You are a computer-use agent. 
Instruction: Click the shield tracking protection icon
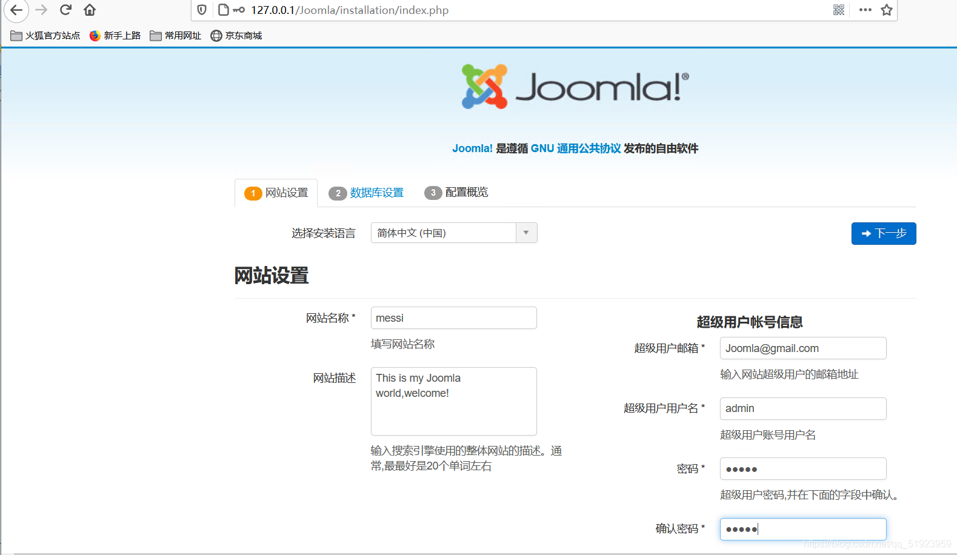(x=202, y=10)
